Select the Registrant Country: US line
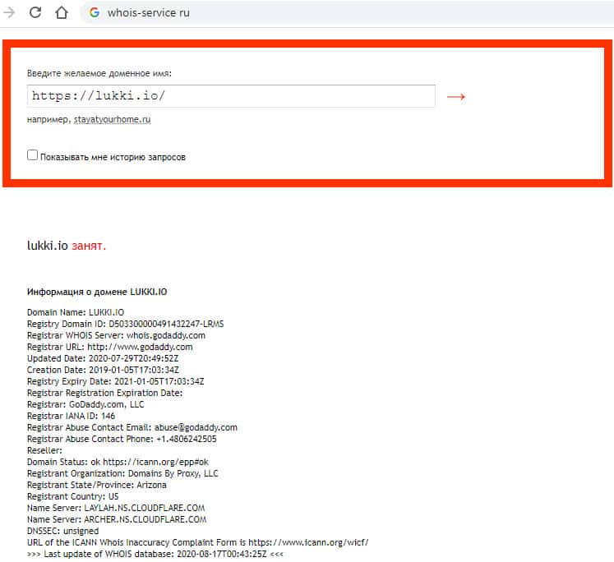Screen dimensions: 614x562 (73, 496)
